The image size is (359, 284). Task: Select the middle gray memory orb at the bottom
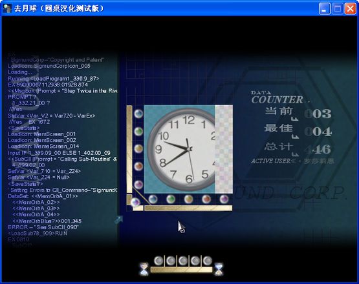coord(183,261)
